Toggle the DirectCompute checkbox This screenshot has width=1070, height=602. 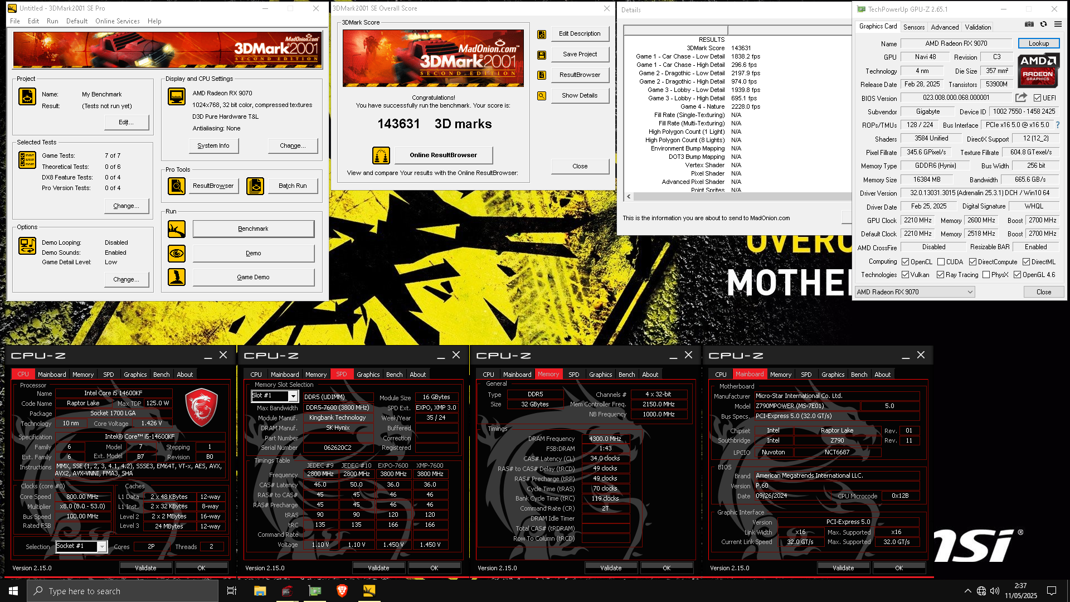click(972, 262)
